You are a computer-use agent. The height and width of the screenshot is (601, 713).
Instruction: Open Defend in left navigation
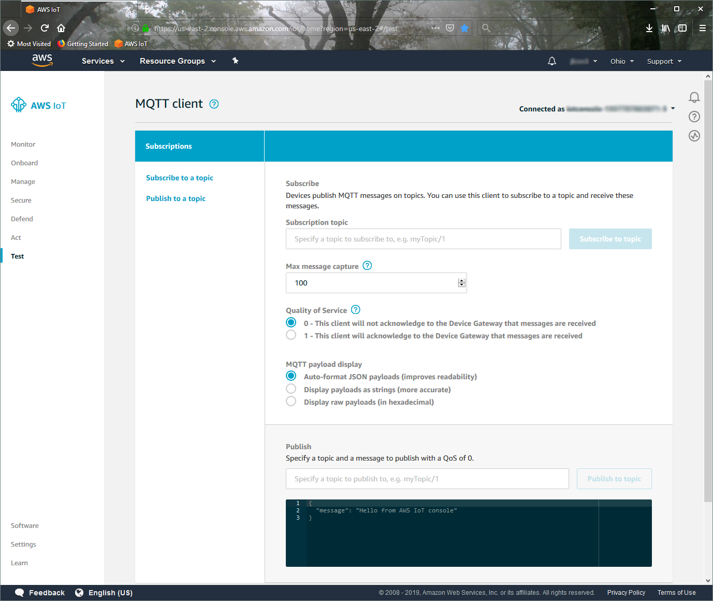click(x=22, y=219)
